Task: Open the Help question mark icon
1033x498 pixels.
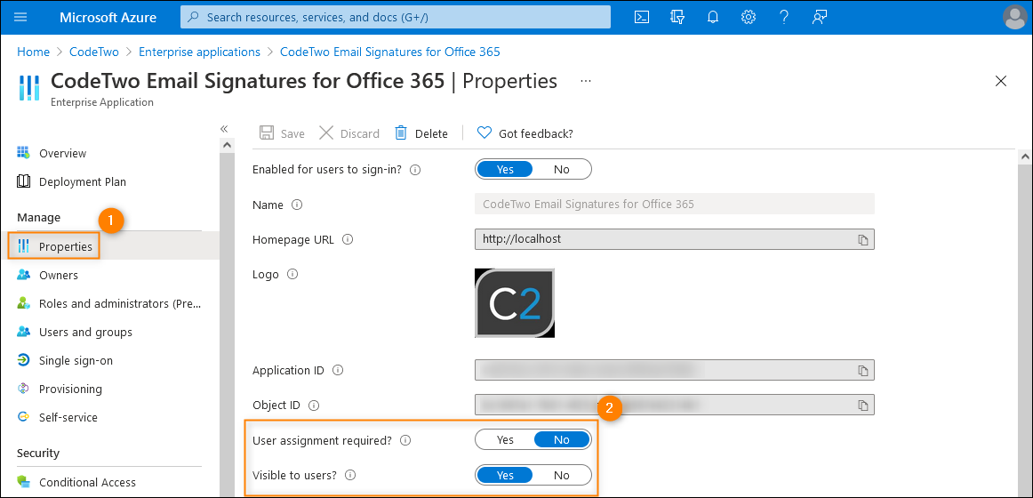Action: tap(783, 18)
